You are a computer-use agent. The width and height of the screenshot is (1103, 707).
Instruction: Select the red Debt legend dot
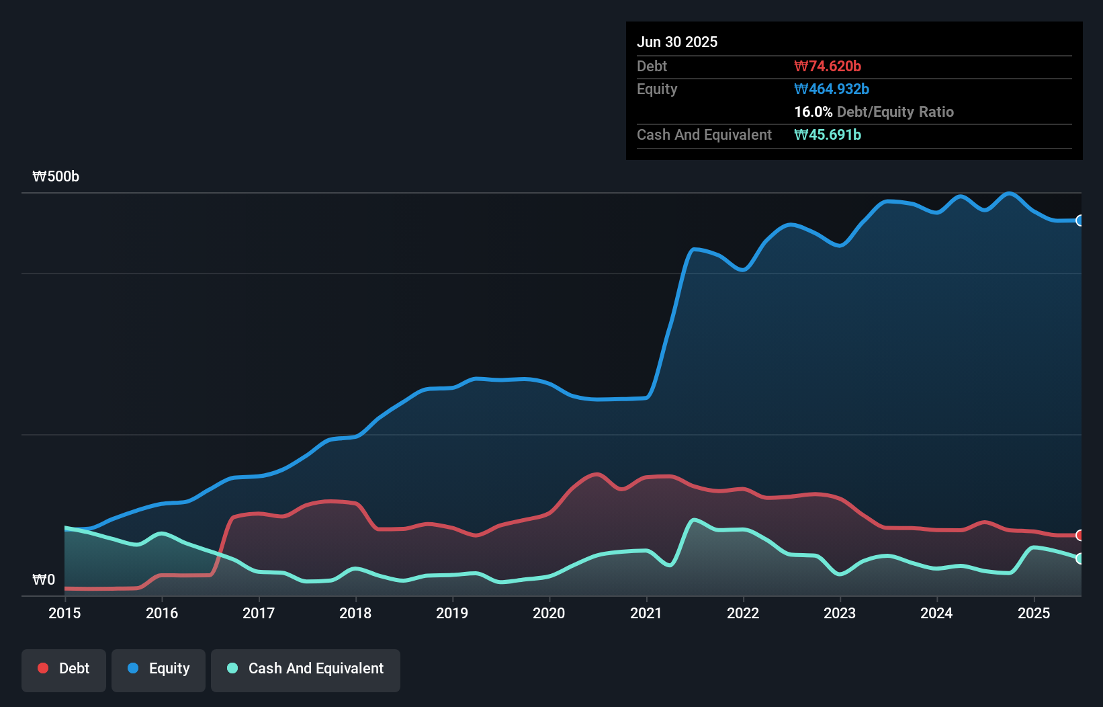pos(42,668)
